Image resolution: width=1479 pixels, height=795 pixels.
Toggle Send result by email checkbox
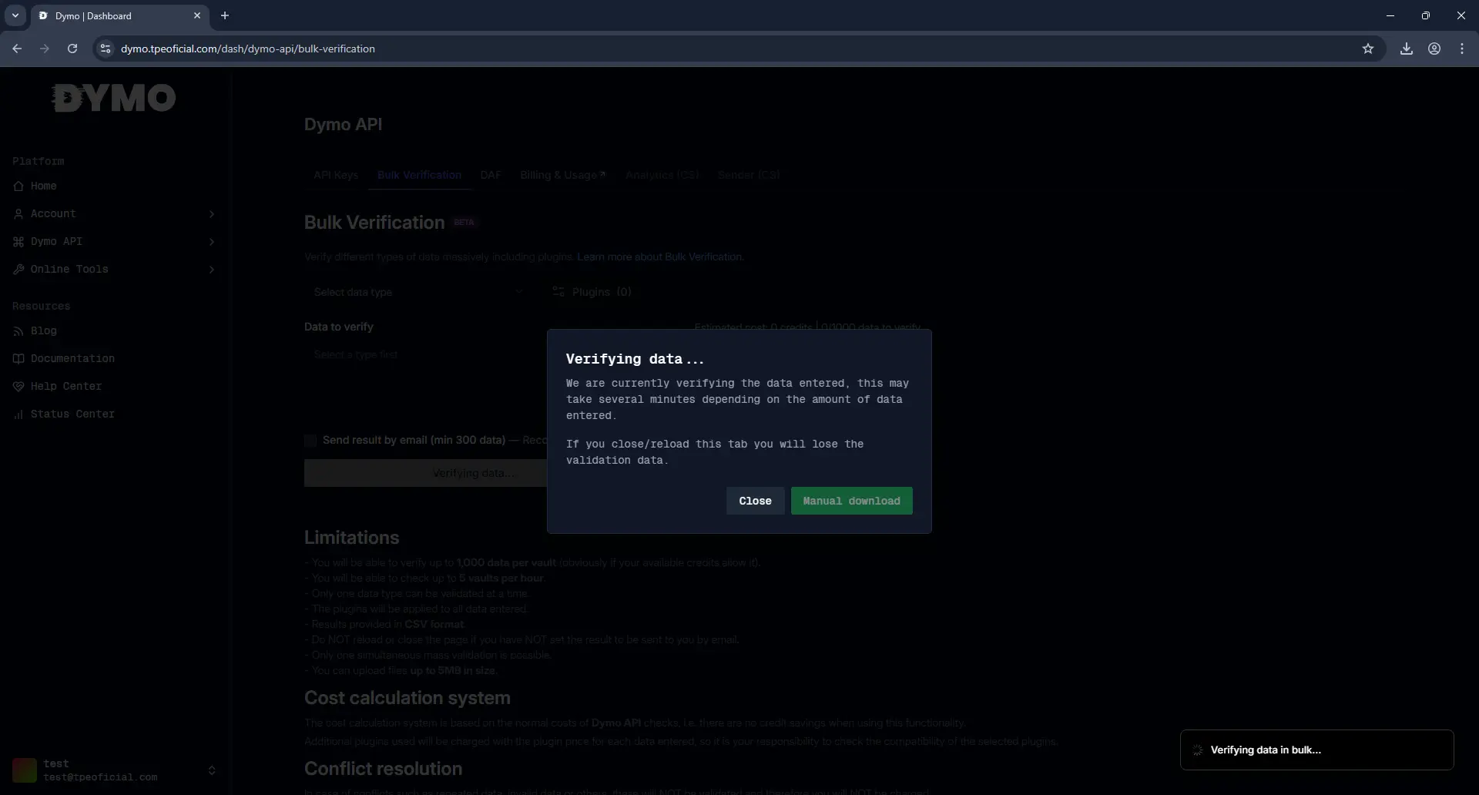point(310,441)
